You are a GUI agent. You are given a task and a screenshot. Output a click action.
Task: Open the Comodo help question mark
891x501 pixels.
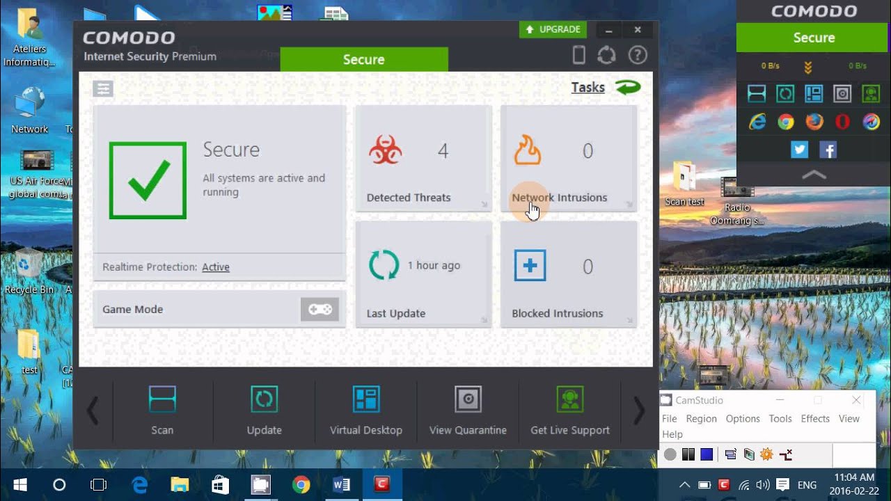(638, 55)
